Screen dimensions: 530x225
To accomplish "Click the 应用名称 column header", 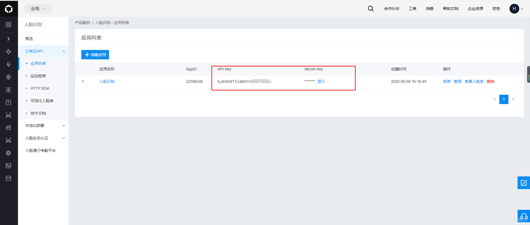I will tap(107, 69).
